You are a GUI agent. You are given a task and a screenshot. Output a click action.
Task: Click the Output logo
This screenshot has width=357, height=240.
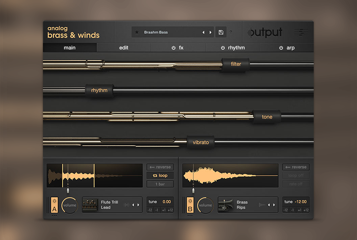point(265,33)
